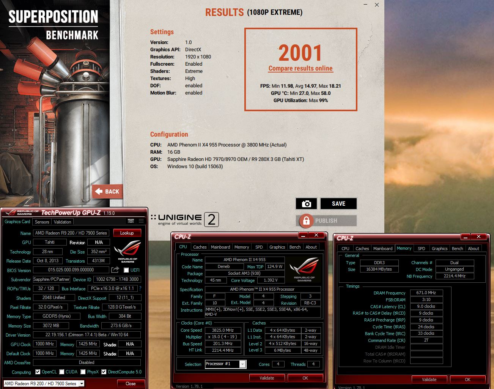Click the CAS# Latency 9.0 clocks field
The width and height of the screenshot is (494, 389).
click(426, 306)
